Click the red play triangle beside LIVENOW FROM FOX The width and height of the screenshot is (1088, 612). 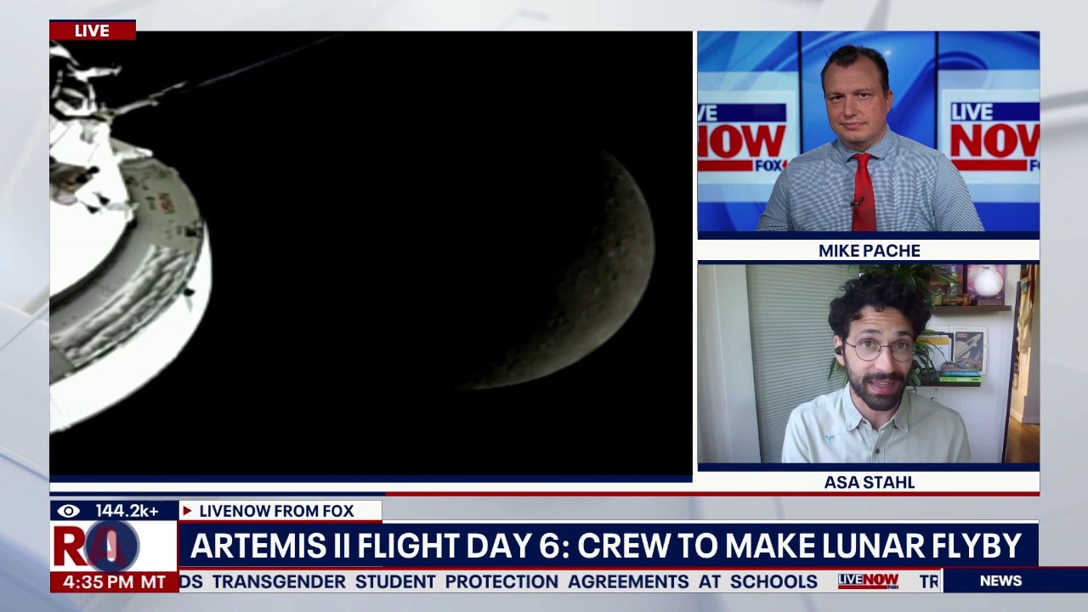coord(187,511)
